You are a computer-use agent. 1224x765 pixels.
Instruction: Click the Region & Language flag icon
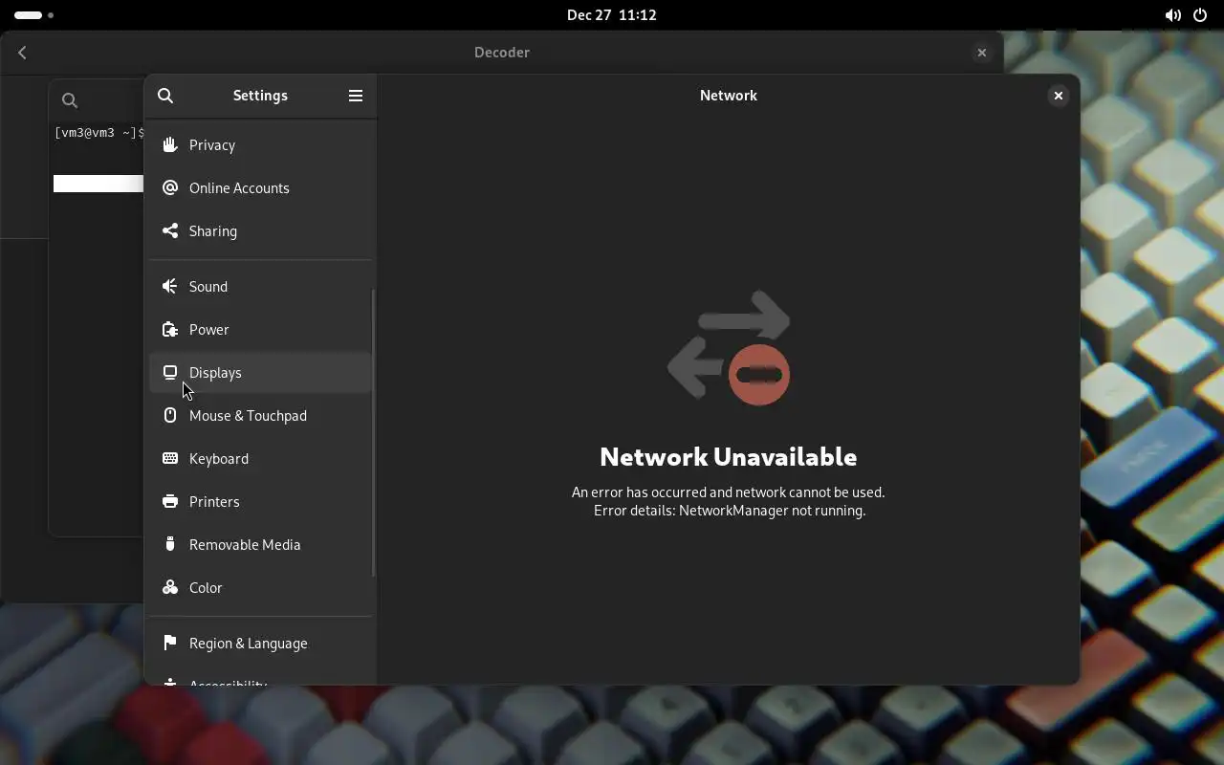[170, 643]
